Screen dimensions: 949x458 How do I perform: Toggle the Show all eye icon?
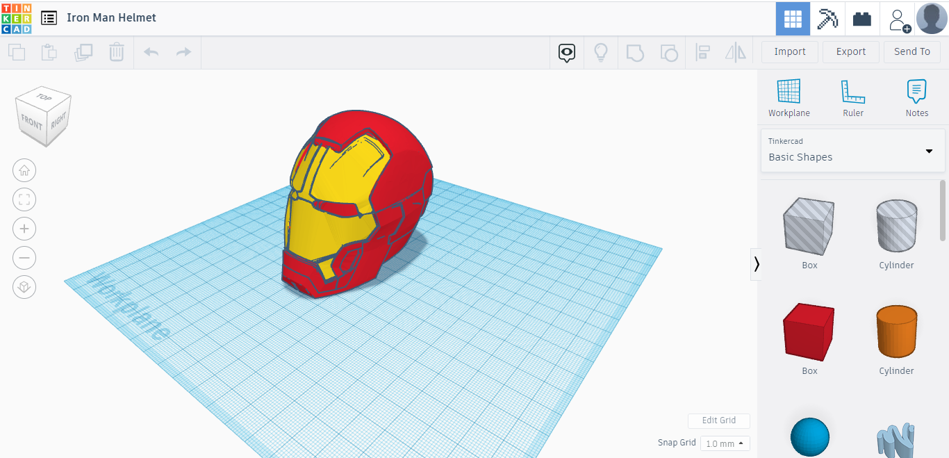[x=567, y=52]
